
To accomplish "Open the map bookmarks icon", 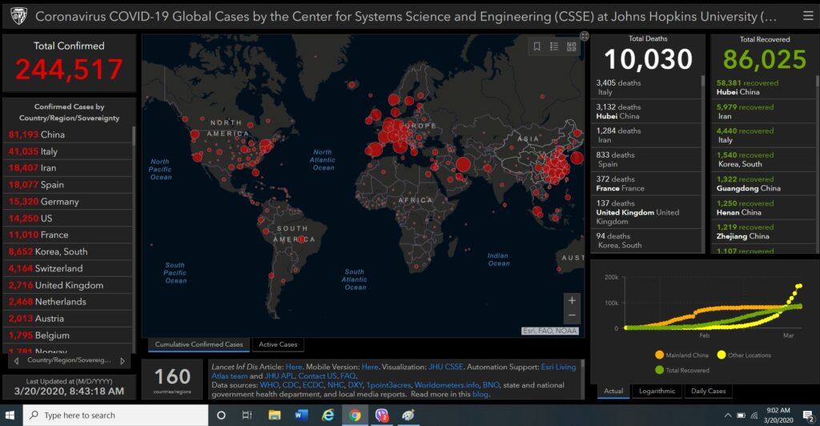I will click(x=537, y=47).
